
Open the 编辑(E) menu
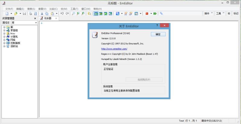(20, 9)
